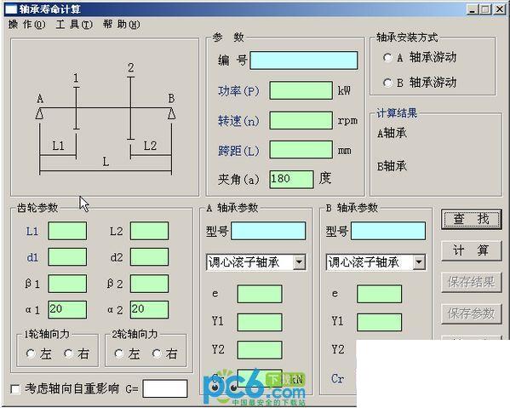
Task: Focus the 功率(P) kW field
Action: pos(301,90)
